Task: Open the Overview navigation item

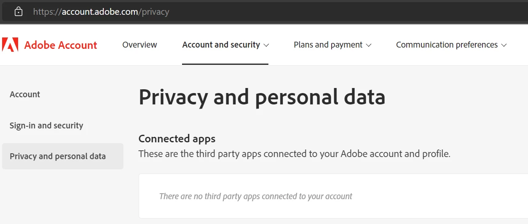Action: pos(139,45)
